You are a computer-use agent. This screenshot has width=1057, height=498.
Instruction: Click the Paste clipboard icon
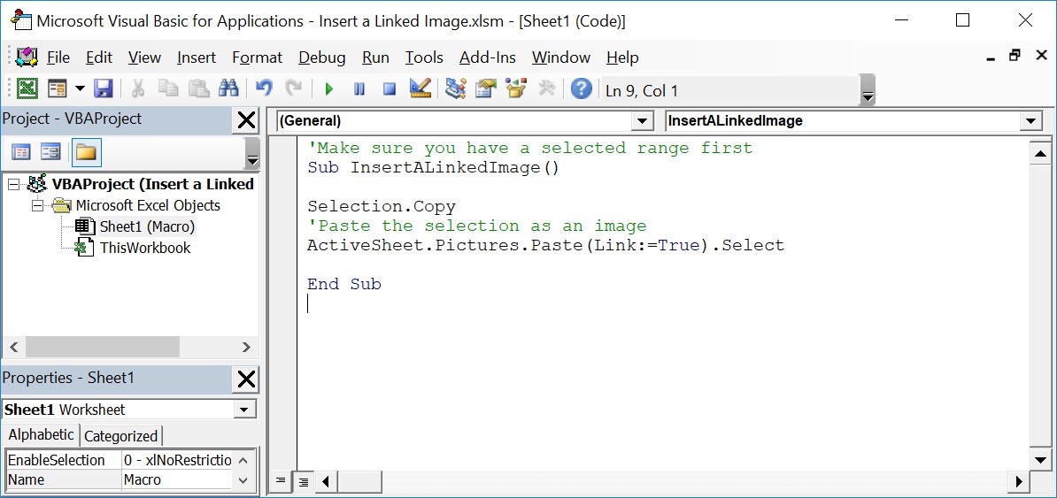pos(198,88)
